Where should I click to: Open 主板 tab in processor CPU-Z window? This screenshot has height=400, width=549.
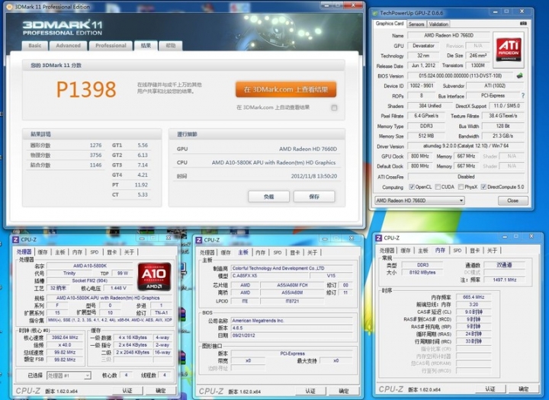point(60,252)
